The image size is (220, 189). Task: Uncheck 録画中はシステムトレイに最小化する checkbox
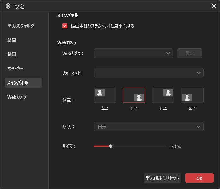pos(65,26)
